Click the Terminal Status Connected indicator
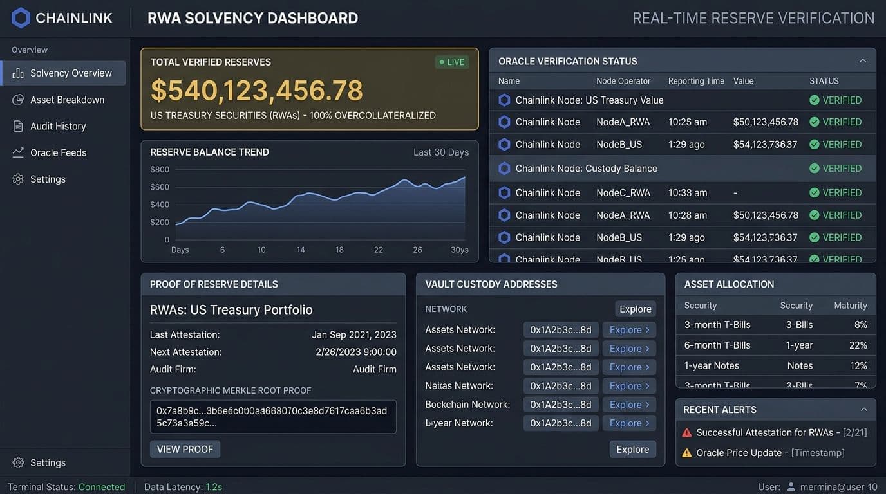This screenshot has width=886, height=494. [66, 487]
